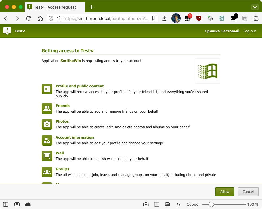Toggle the sidebar panel icon
262x209 pixels.
coord(6,204)
